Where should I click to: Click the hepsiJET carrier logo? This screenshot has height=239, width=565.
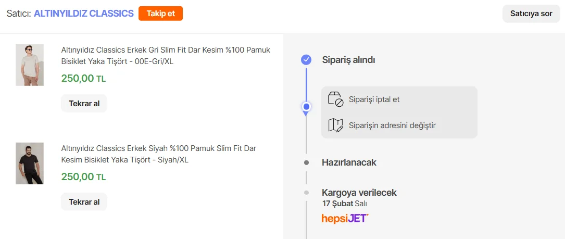point(345,218)
